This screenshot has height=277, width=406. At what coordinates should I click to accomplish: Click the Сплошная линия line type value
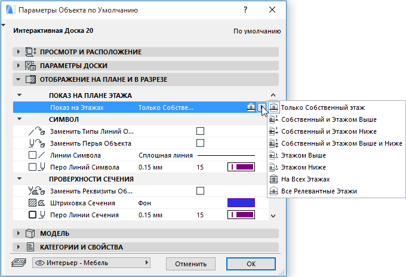[x=165, y=155]
